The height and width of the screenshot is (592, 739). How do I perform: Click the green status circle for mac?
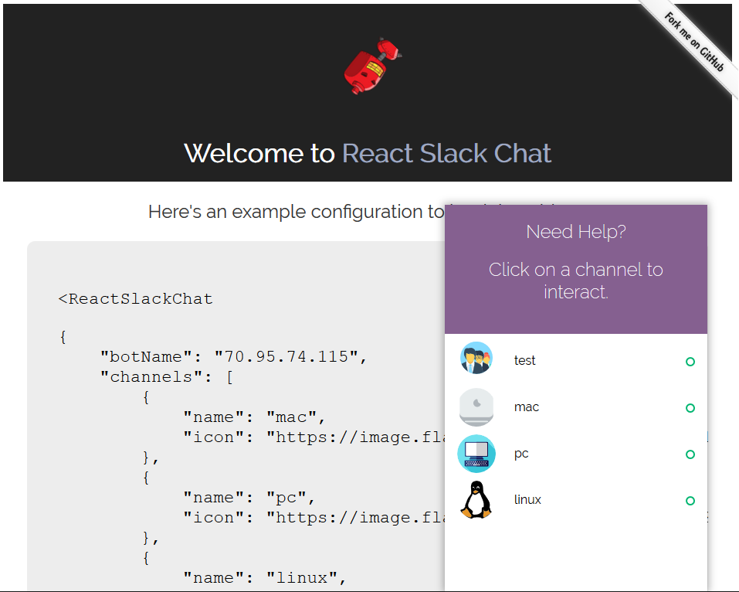[x=690, y=408]
